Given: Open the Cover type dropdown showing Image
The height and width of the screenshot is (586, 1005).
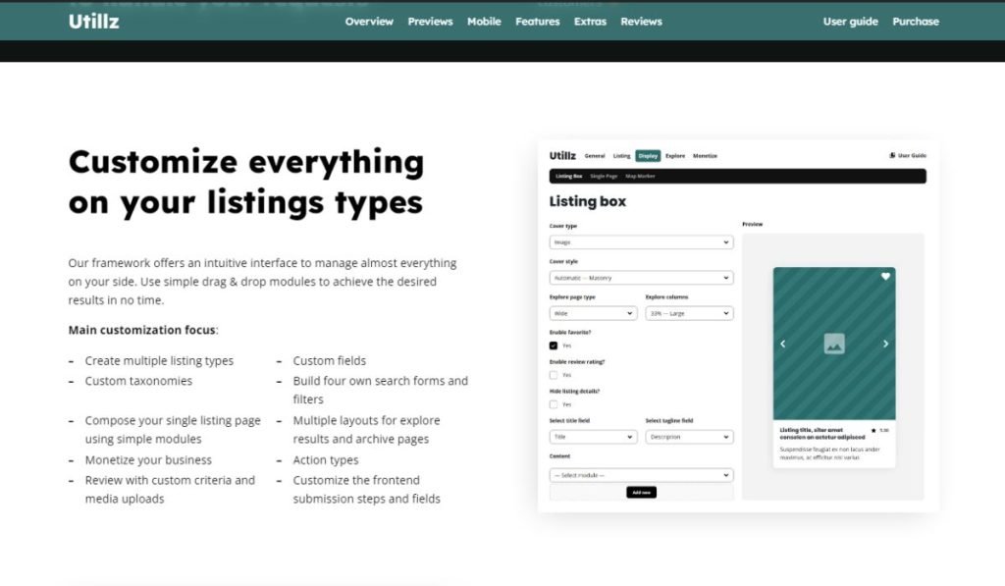Looking at the screenshot, I should click(x=641, y=241).
